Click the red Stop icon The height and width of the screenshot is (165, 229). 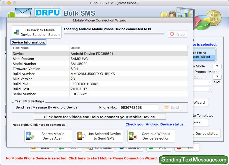click(x=172, y=34)
